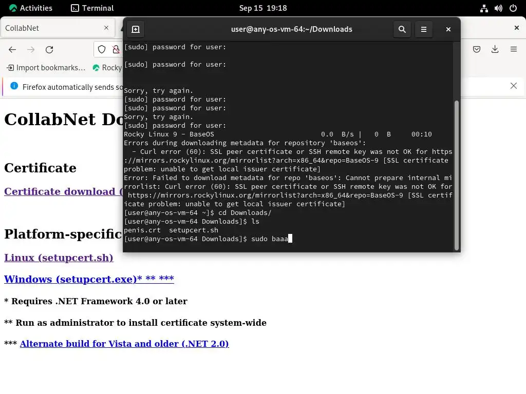The image size is (526, 394).
Task: Click the power icon in top bar
Action: (513, 8)
